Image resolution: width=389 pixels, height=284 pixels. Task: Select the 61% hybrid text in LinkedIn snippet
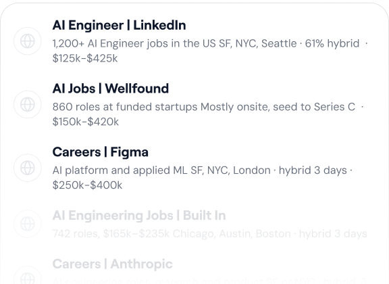click(332, 43)
